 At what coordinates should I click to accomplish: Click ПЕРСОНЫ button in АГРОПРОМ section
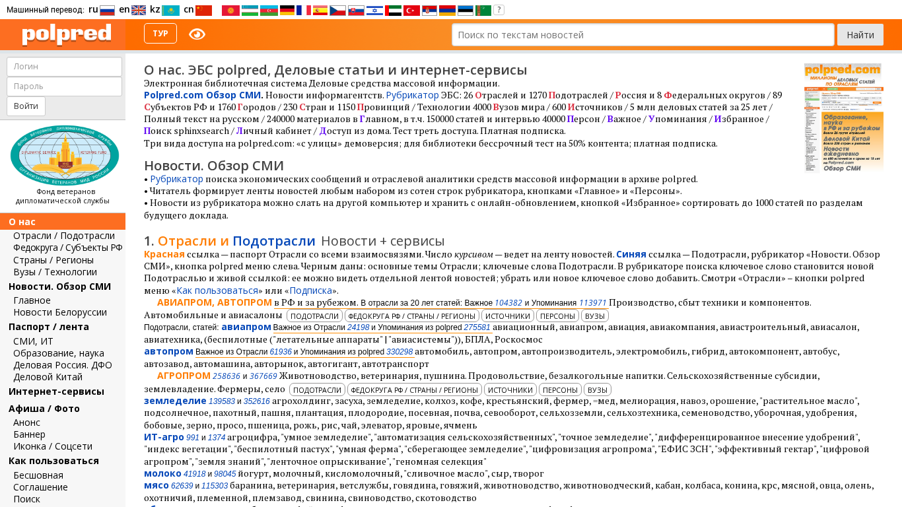(560, 389)
